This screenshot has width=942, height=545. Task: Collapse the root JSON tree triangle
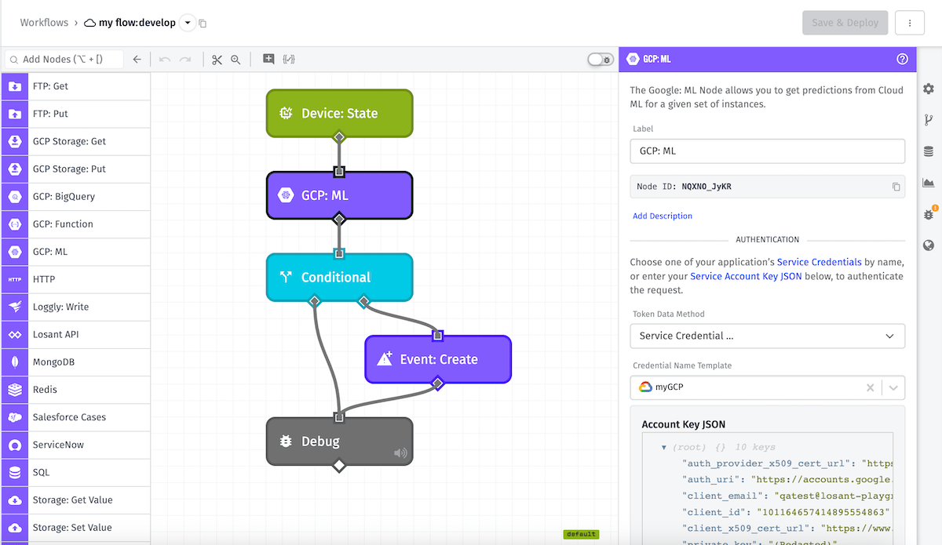click(663, 448)
